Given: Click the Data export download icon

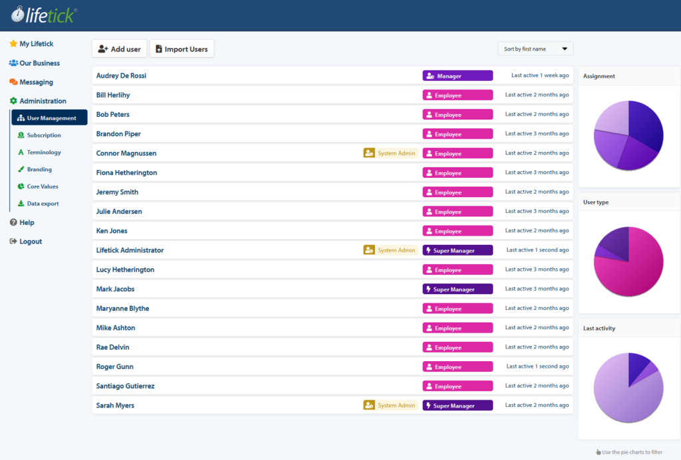Looking at the screenshot, I should [21, 203].
